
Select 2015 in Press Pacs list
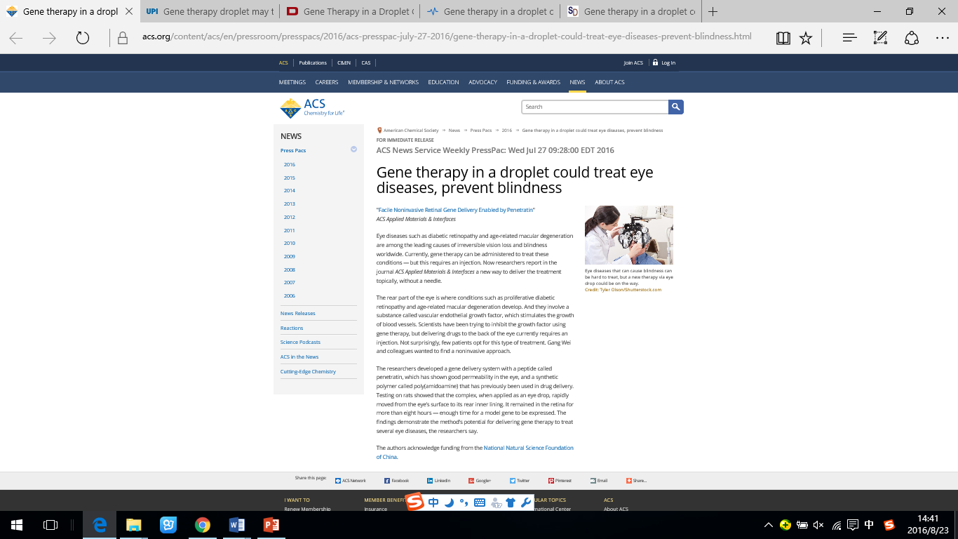(x=290, y=178)
